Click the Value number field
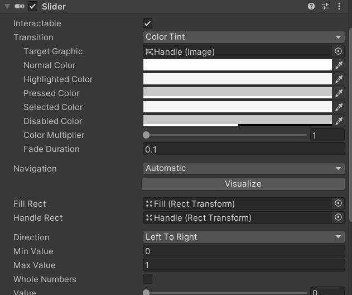 327,291
